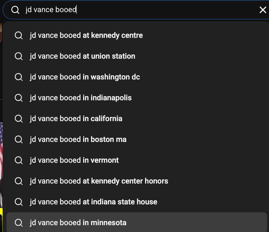Click magnifier icon beside 'california' suggestion
The image size is (269, 232).
19,119
